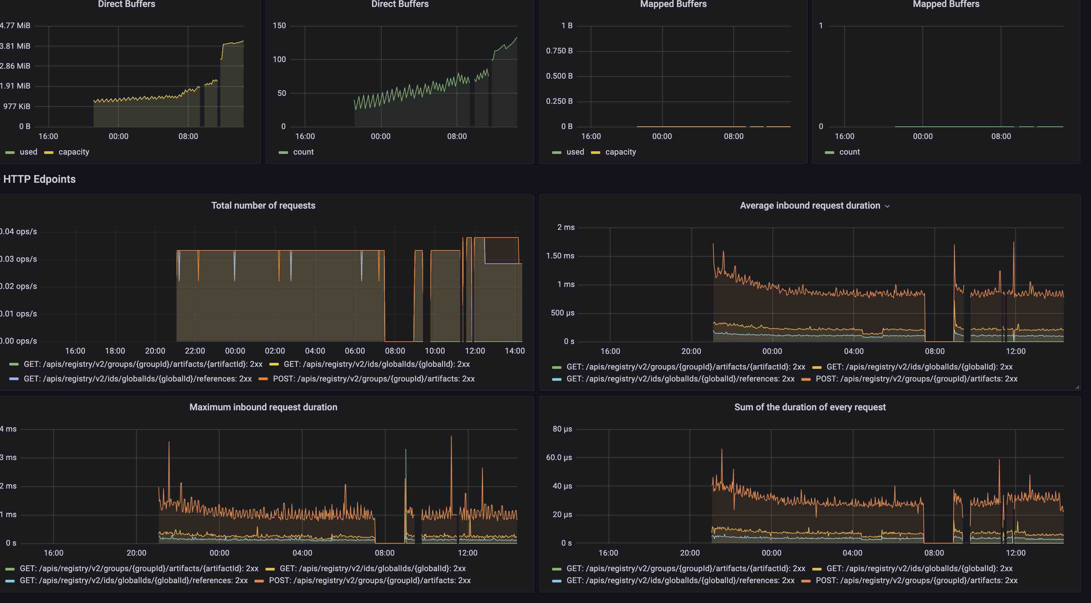
Task: Click yellow capacity color swatch in Direct Buffers legend
Action: tap(49, 153)
